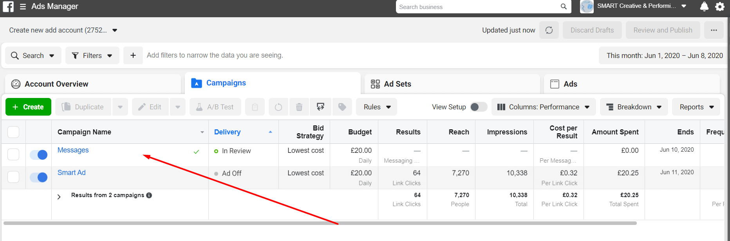Click the tag label icon in toolbar
Image resolution: width=730 pixels, height=241 pixels.
click(342, 107)
